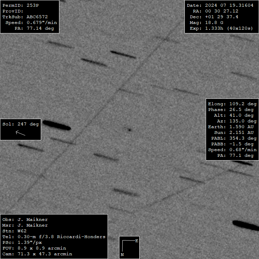
Task: Click the E label on the compass
Action: pos(137,241)
